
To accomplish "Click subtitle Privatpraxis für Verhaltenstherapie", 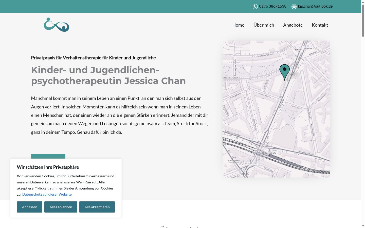I will point(93,58).
